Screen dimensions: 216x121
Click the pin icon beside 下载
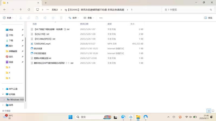click(22, 41)
